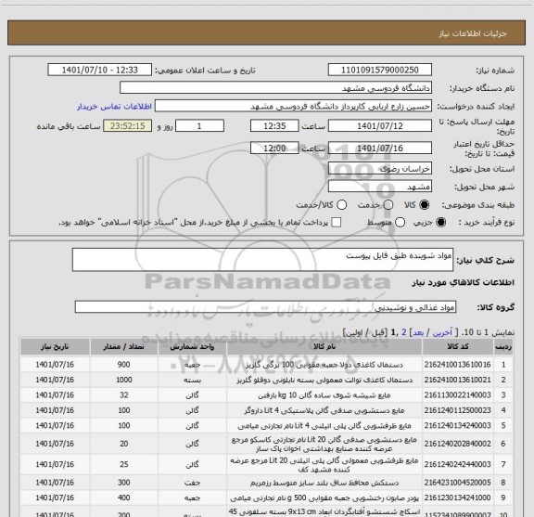Viewport: 534px width, 517px height.
Task: Select item code 2161240202840002
Action: tap(457, 444)
